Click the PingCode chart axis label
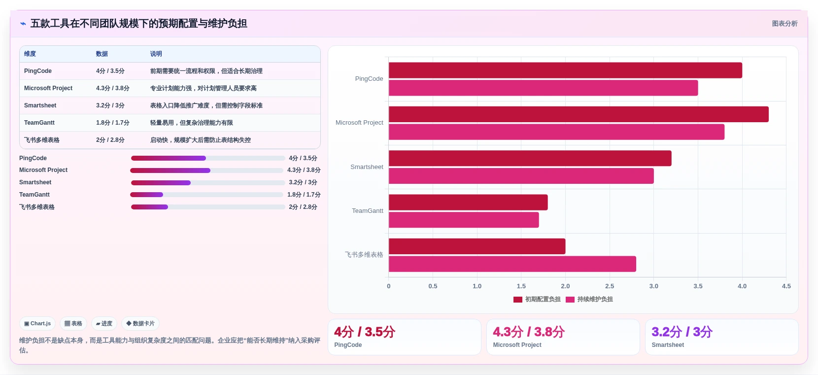Image resolution: width=818 pixels, height=375 pixels. pos(369,79)
